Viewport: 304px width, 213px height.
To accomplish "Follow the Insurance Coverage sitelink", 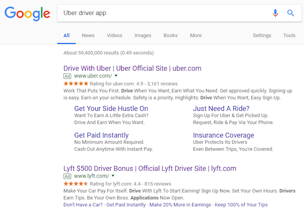I will pyautogui.click(x=224, y=135).
